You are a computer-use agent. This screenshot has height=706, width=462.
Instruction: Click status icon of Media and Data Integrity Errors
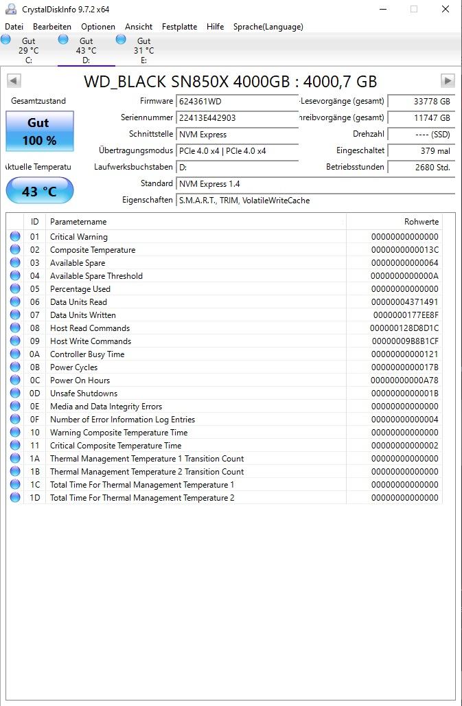coord(15,406)
